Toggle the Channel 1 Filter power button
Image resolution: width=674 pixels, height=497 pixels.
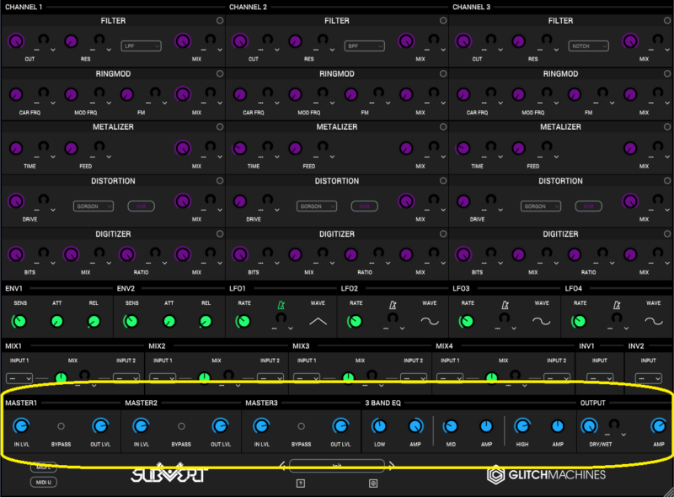click(x=220, y=21)
